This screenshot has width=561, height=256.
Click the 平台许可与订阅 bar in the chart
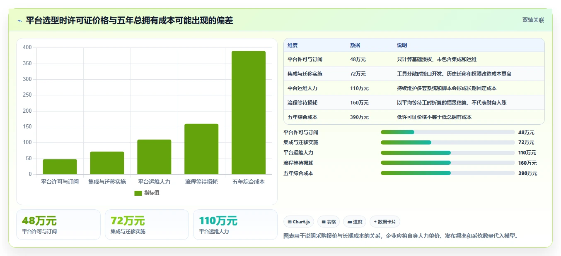coord(60,167)
